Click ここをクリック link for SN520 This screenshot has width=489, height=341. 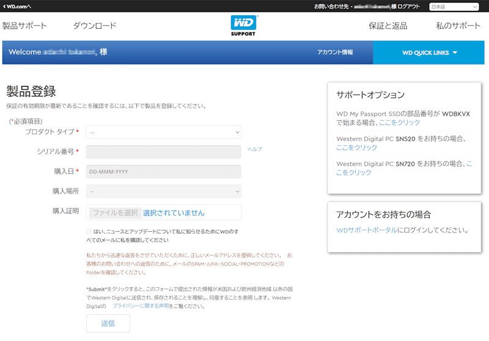(357, 148)
